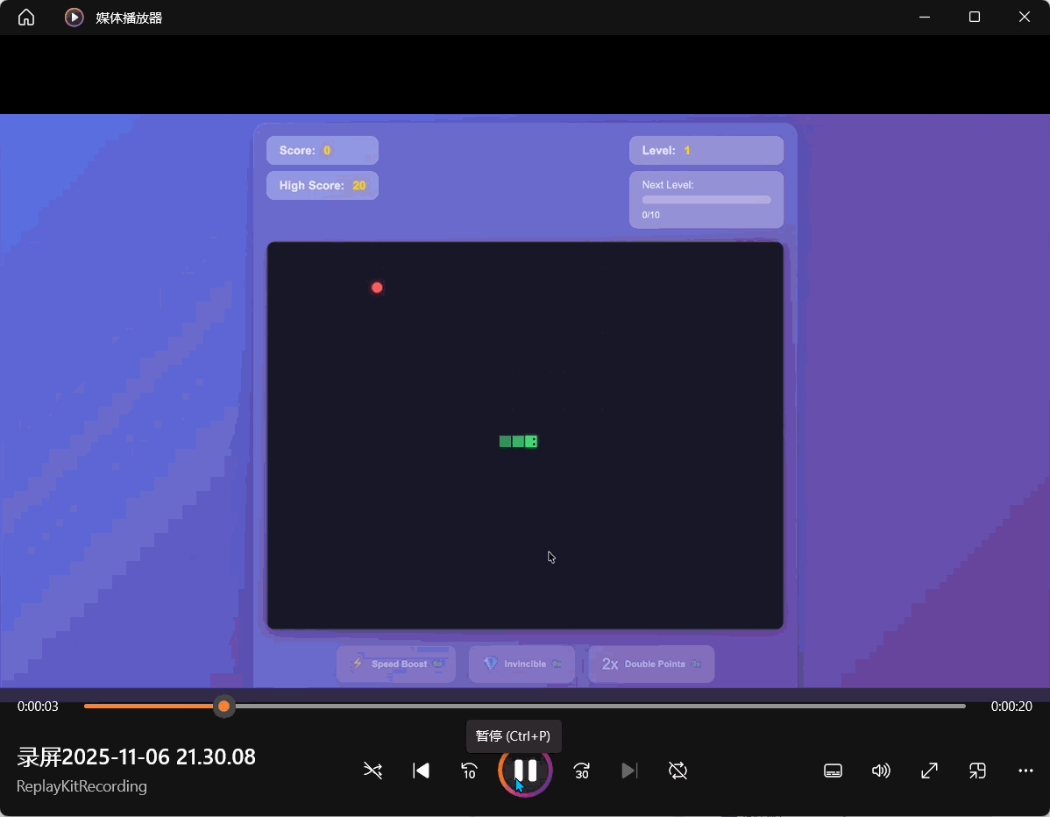Go to the previous item
The width and height of the screenshot is (1050, 817).
tap(421, 771)
